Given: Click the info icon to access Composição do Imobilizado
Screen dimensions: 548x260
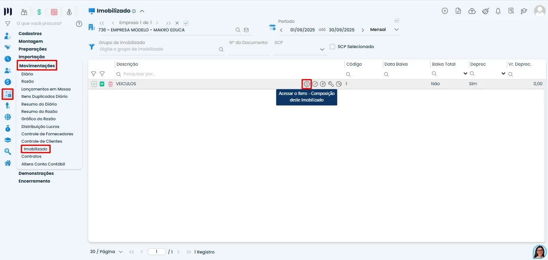Looking at the screenshot, I should (x=306, y=84).
